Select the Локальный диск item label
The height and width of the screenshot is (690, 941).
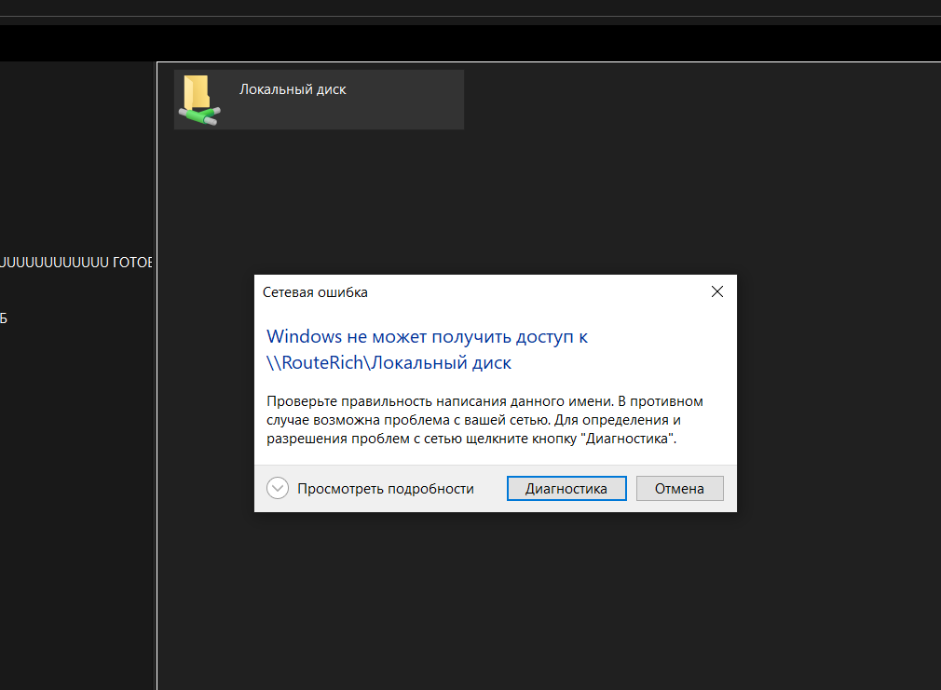pyautogui.click(x=293, y=89)
